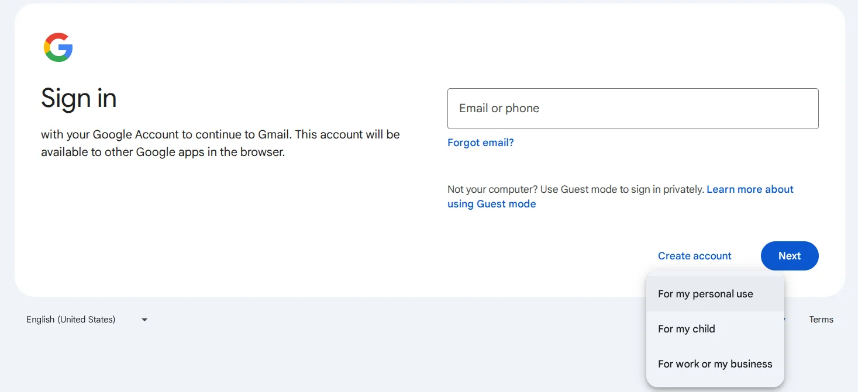The height and width of the screenshot is (392, 858).
Task: Click the 'available to other Google apps' text line
Action: pos(163,152)
